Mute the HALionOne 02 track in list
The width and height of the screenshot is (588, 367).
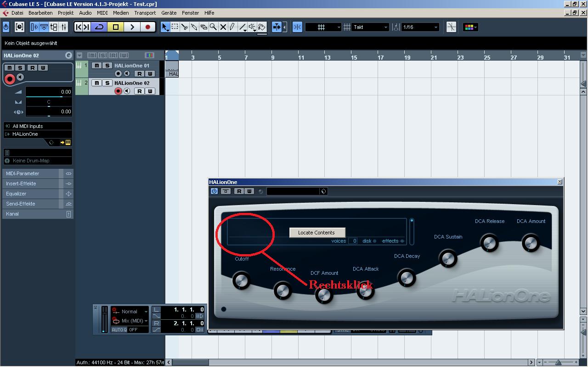tap(96, 83)
